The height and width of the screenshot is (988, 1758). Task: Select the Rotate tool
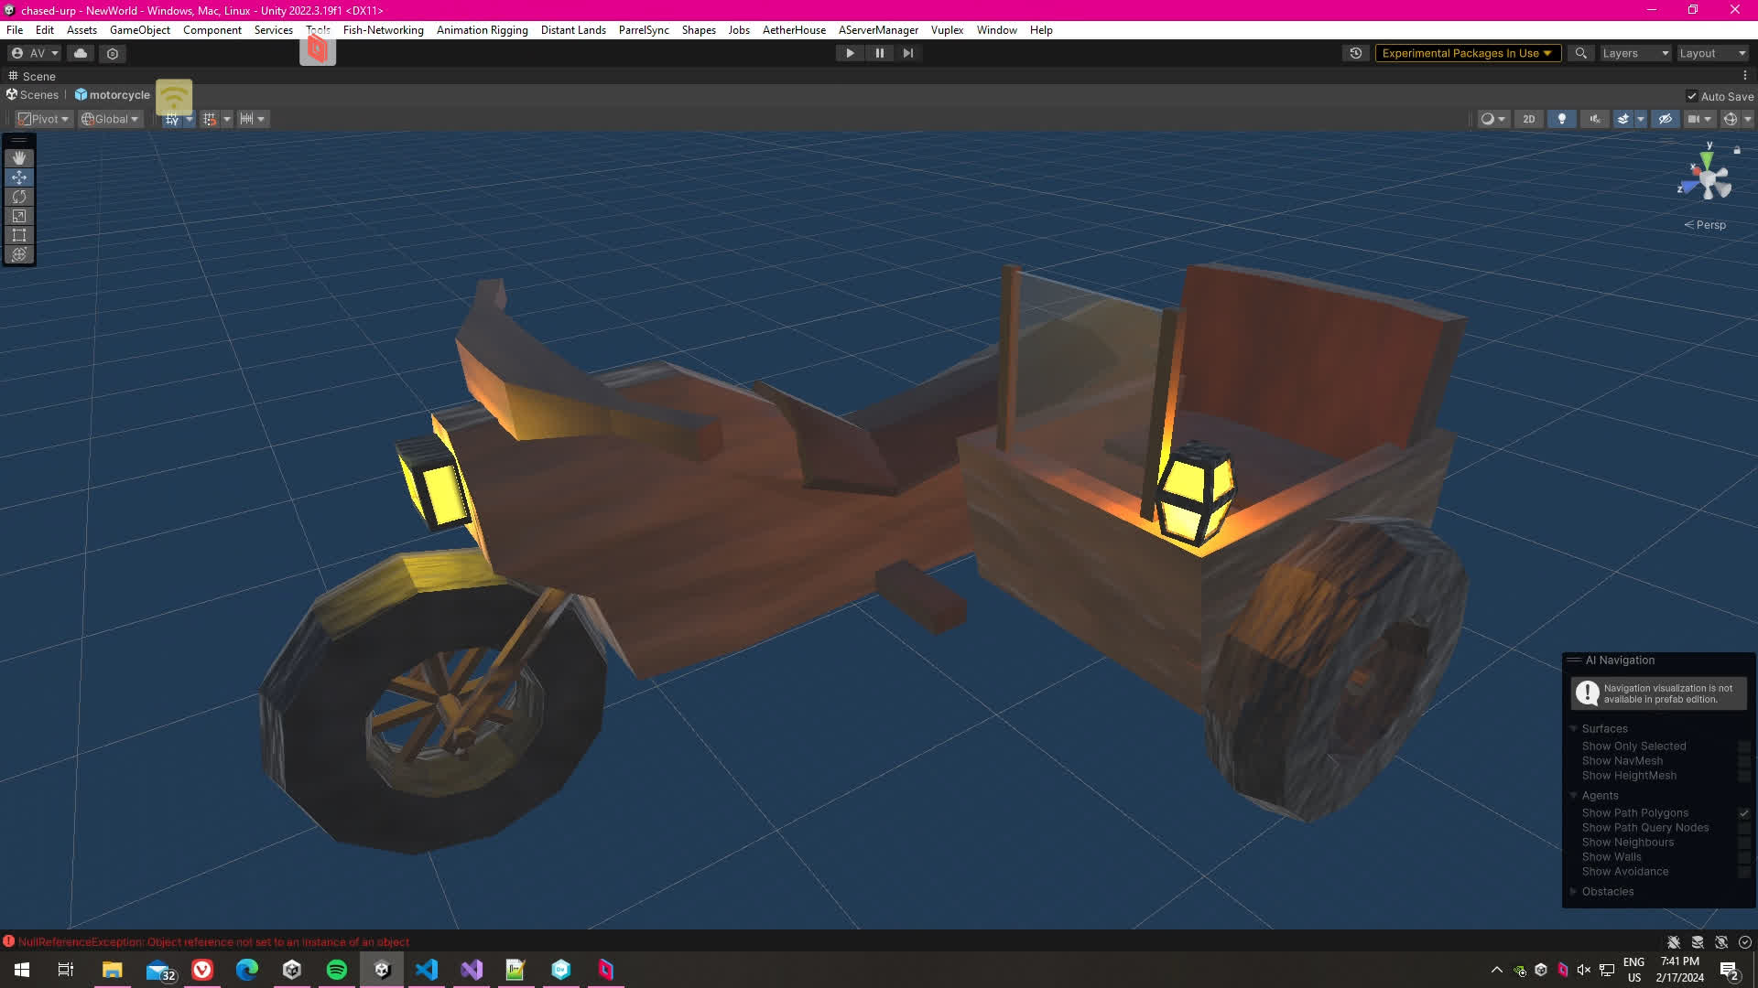tap(19, 197)
